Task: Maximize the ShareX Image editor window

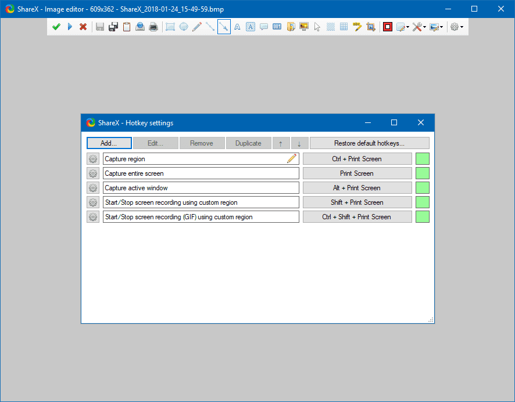Action: click(474, 9)
